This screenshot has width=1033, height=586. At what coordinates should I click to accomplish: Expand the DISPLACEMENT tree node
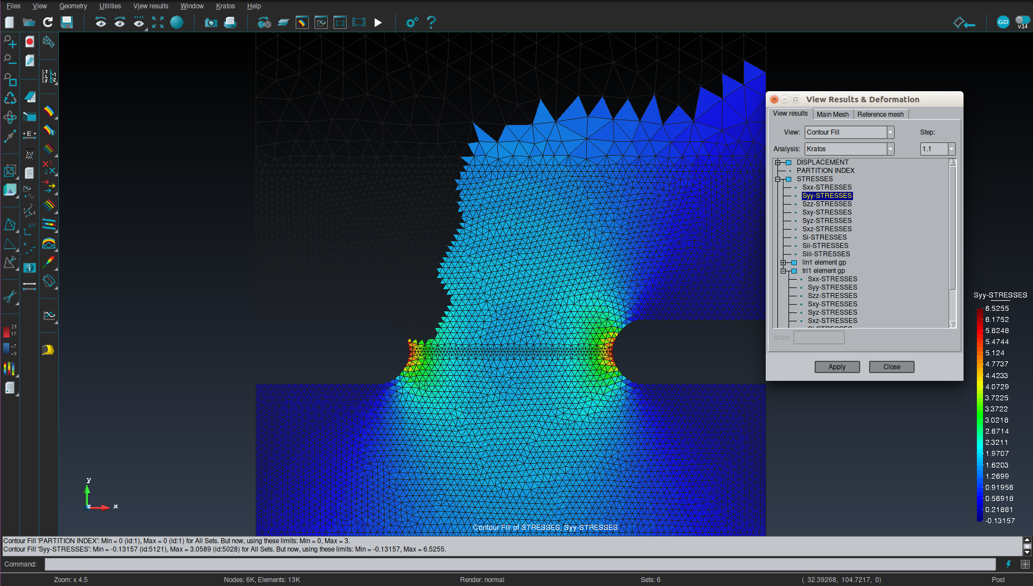tap(778, 162)
